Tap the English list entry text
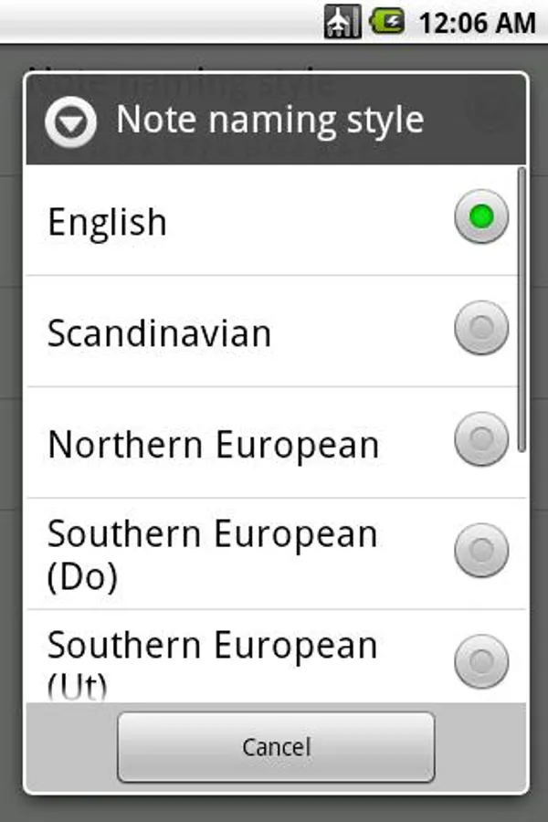The height and width of the screenshot is (822, 548). coord(107,222)
